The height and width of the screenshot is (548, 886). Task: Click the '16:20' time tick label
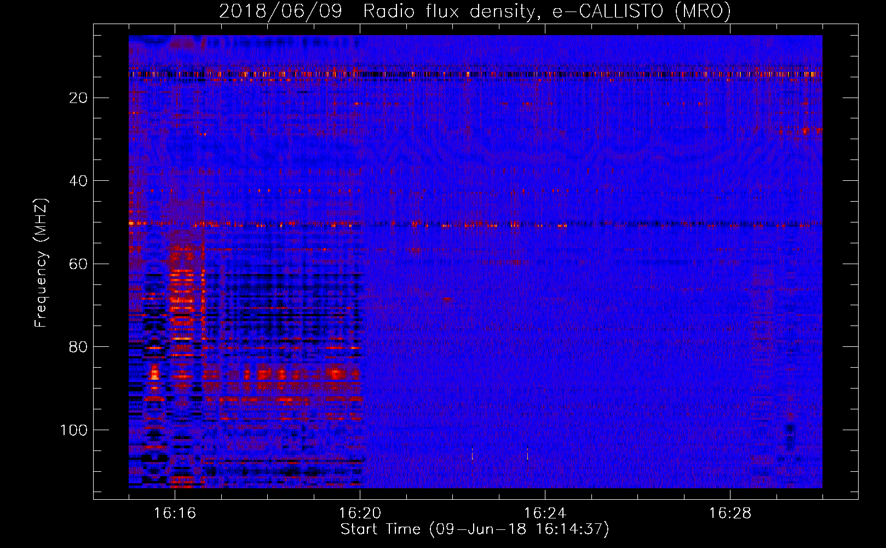tap(360, 513)
